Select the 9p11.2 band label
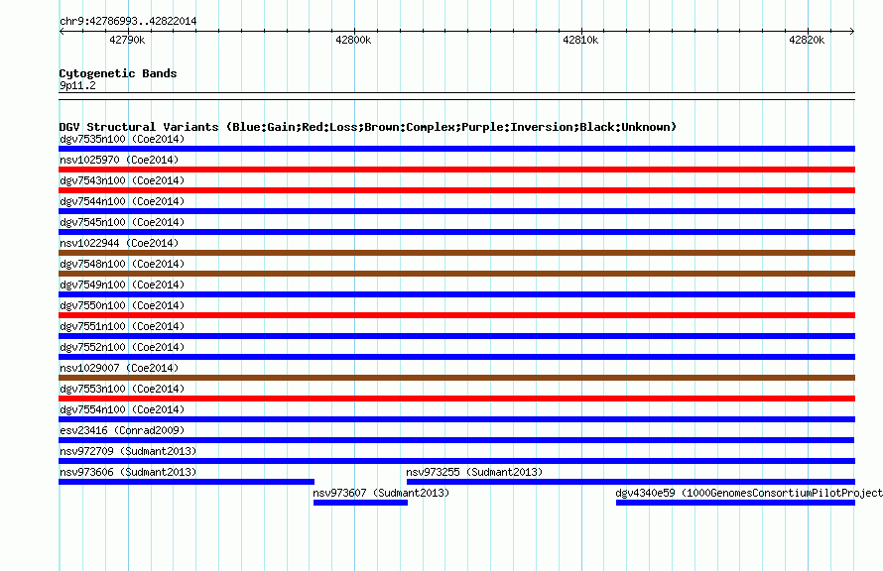This screenshot has width=883, height=571. coord(77,85)
